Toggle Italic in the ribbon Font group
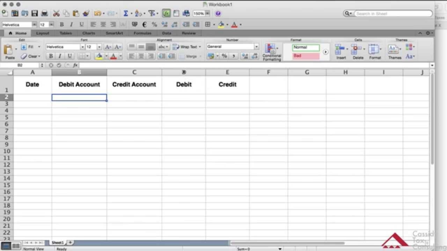Image resolution: width=447 pixels, height=251 pixels. point(60,56)
